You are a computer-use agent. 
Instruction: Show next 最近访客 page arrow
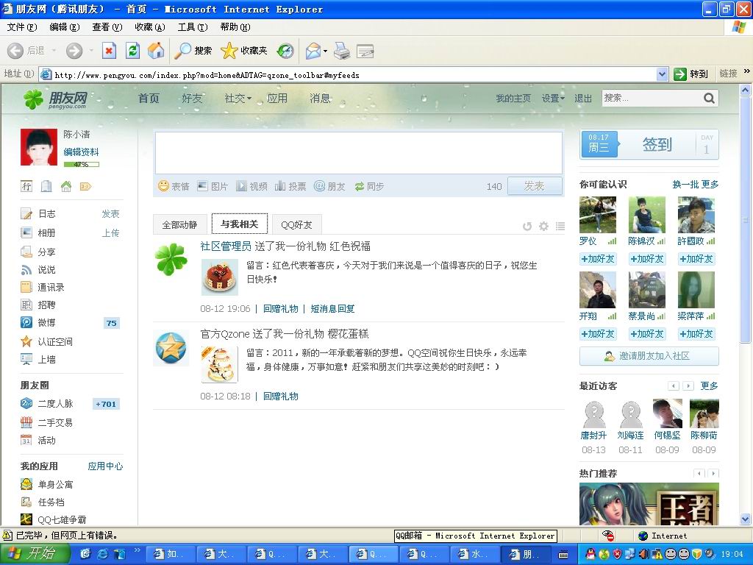[688, 385]
